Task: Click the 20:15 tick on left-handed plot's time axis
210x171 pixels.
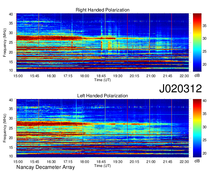Action: (x=134, y=162)
